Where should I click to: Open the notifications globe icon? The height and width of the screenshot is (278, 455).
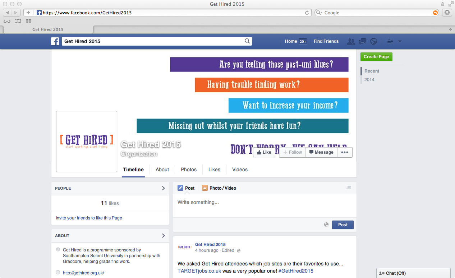374,41
